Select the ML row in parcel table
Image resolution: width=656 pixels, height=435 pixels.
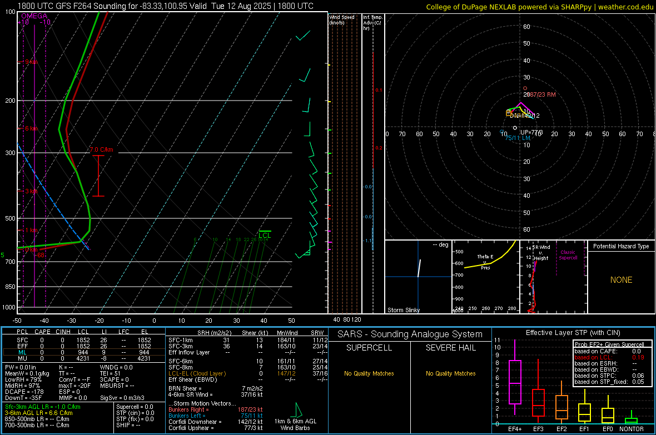coord(84,352)
